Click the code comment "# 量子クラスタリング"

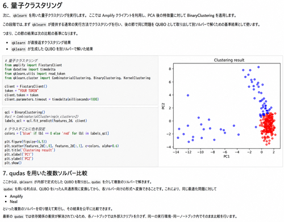tap(21, 61)
